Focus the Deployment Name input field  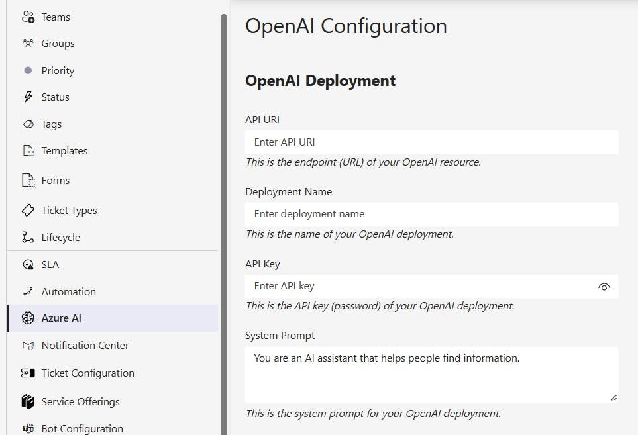(431, 215)
